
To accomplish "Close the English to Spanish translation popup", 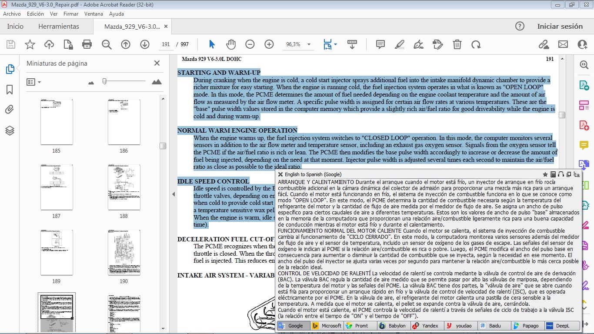I will click(x=280, y=174).
